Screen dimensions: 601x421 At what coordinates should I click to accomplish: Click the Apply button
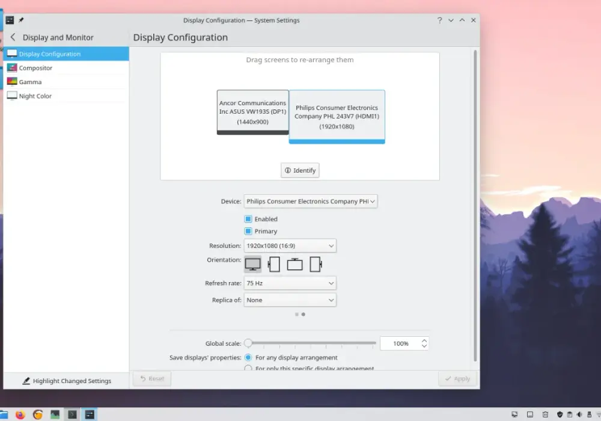(x=457, y=378)
